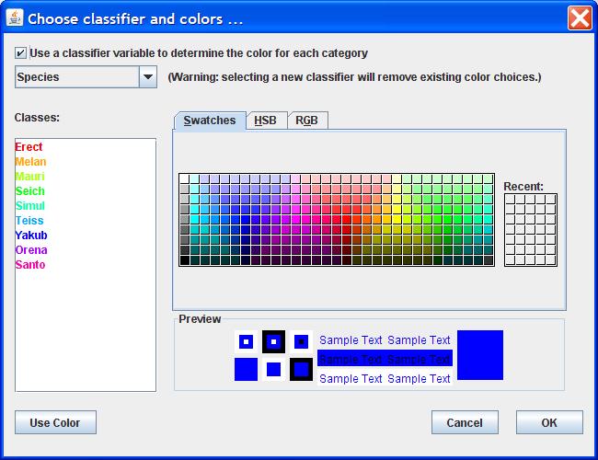Select the Erect class
Screen dimensions: 598x460
(29, 147)
